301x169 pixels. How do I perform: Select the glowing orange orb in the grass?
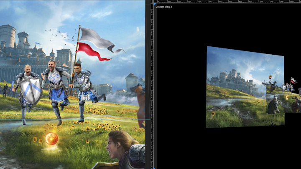tap(51, 139)
